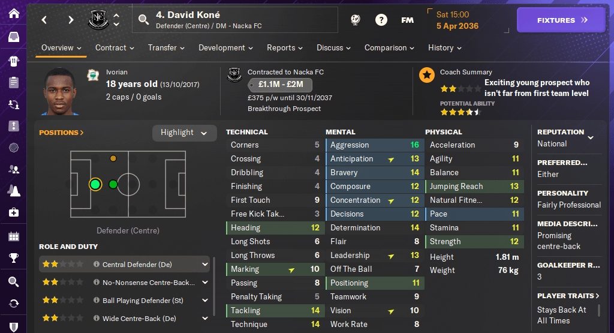The image size is (614, 333).
Task: Open the Schedule calendar icon
Action: point(13,236)
